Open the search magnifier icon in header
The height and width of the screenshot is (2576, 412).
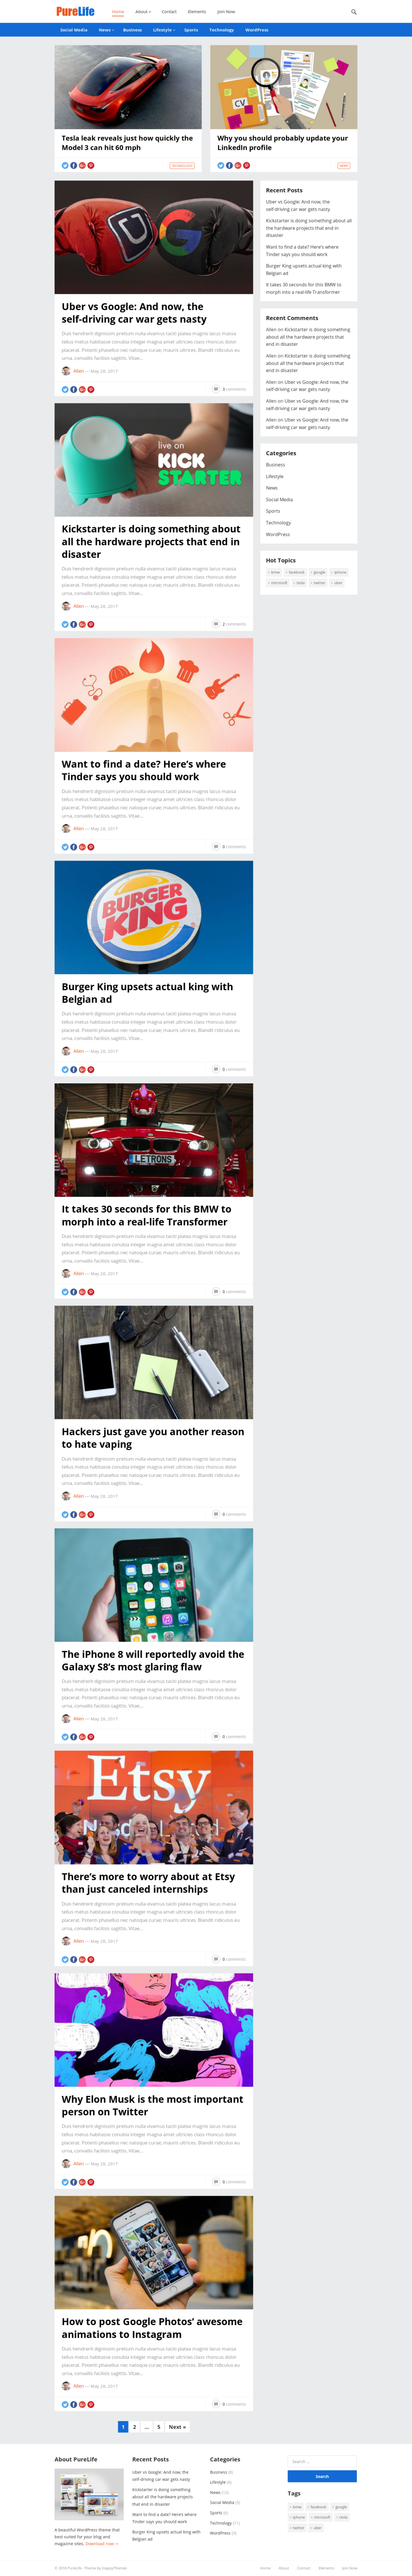coord(354,12)
